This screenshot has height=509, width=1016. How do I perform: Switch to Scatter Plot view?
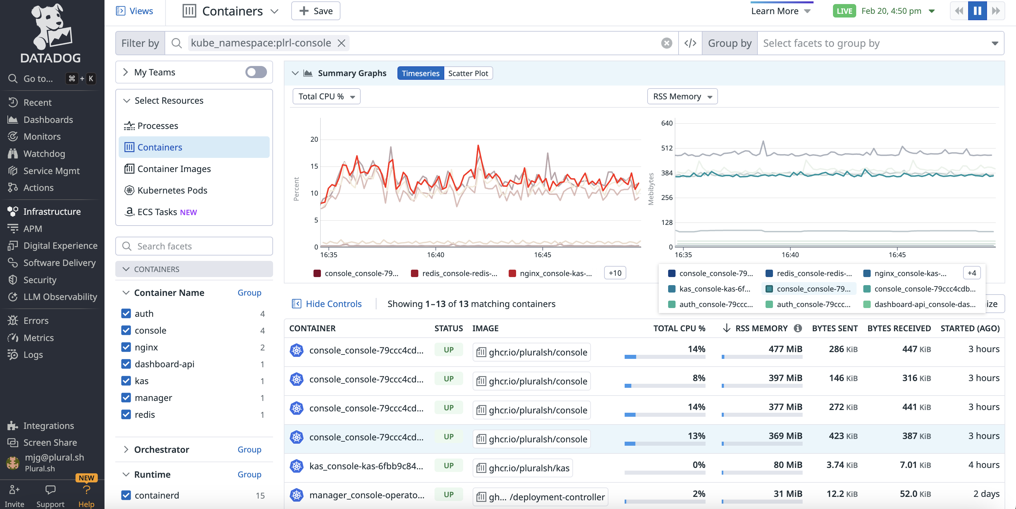click(x=468, y=73)
